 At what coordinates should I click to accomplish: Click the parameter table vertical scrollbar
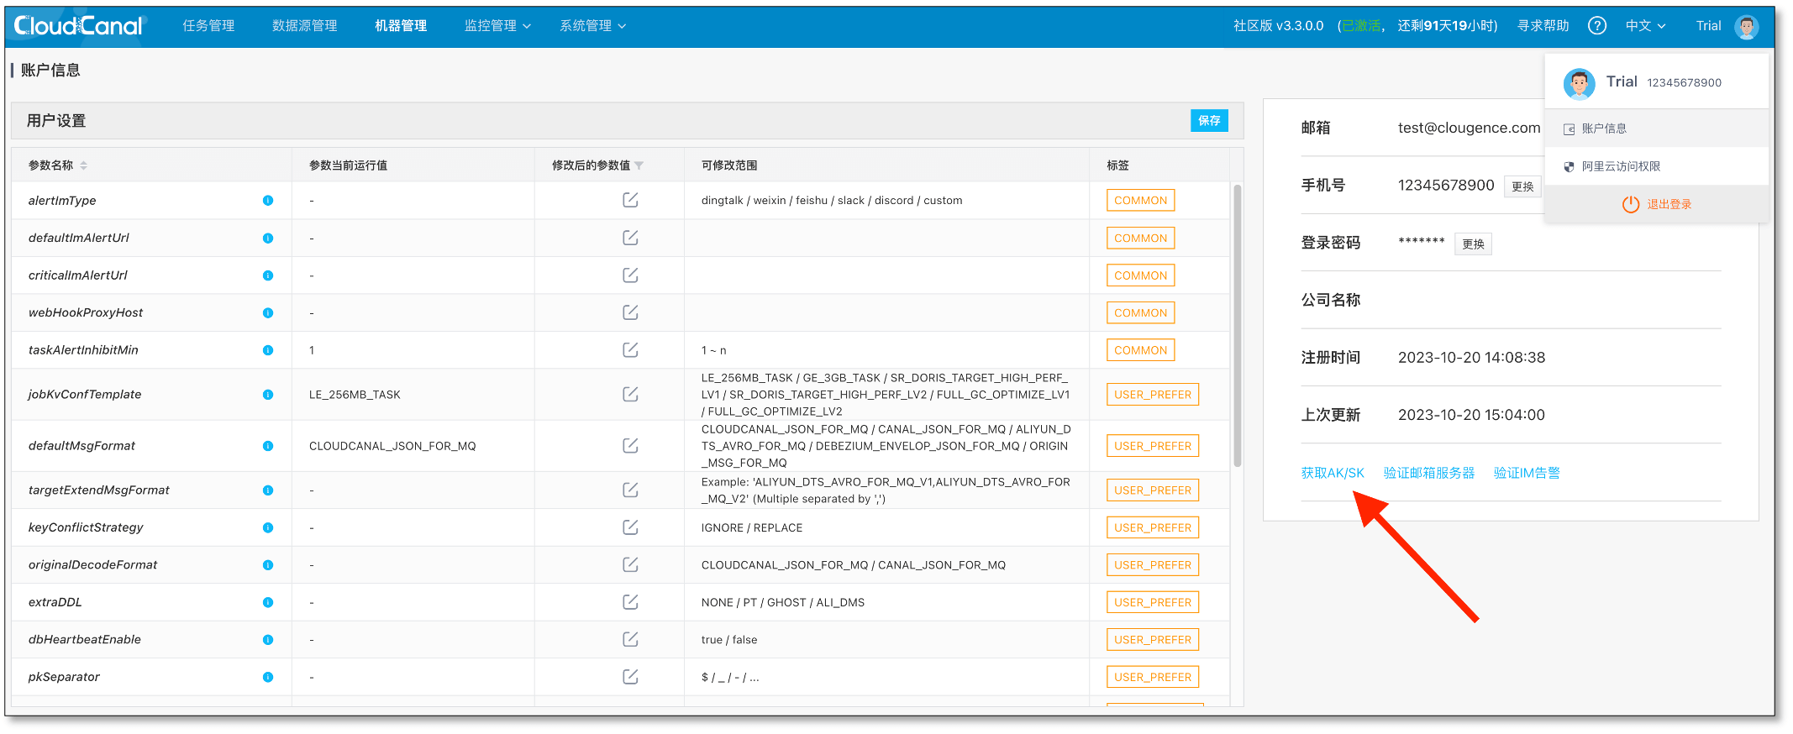tap(1238, 325)
